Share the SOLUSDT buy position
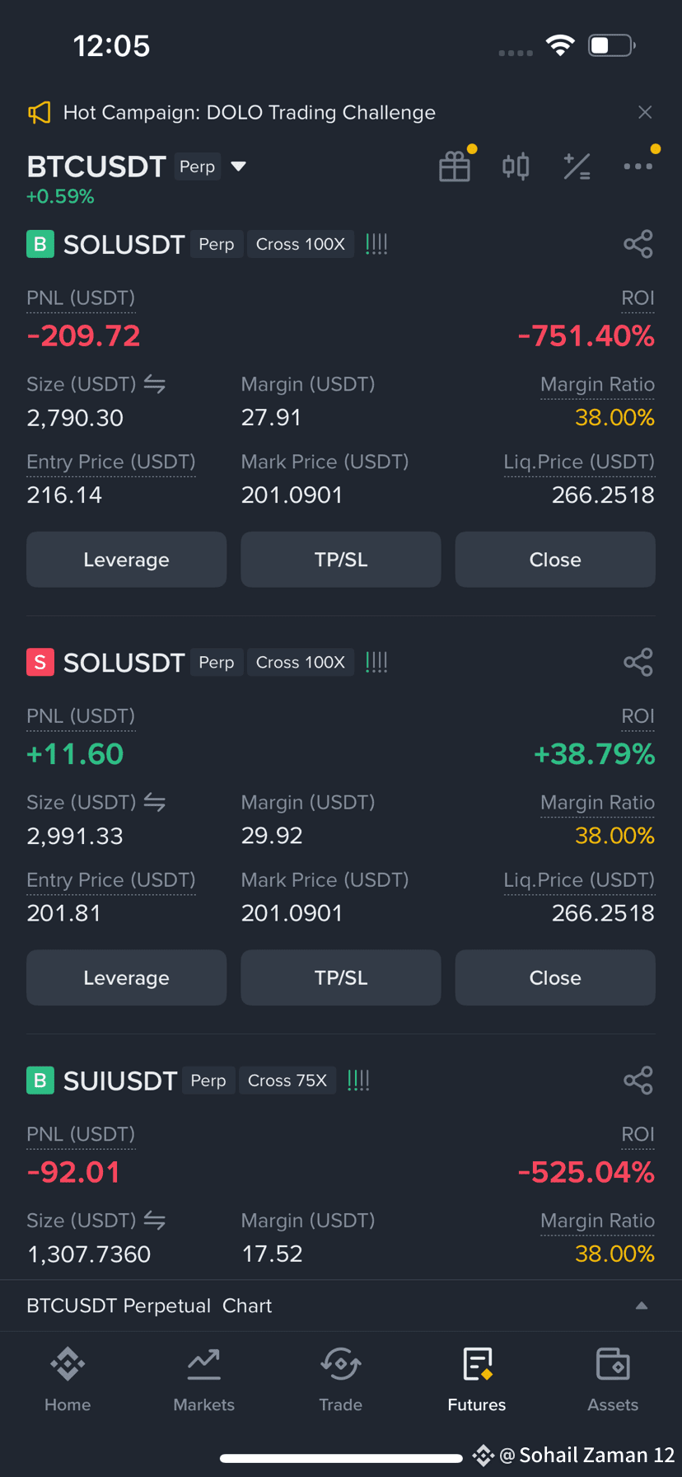 pyautogui.click(x=638, y=244)
